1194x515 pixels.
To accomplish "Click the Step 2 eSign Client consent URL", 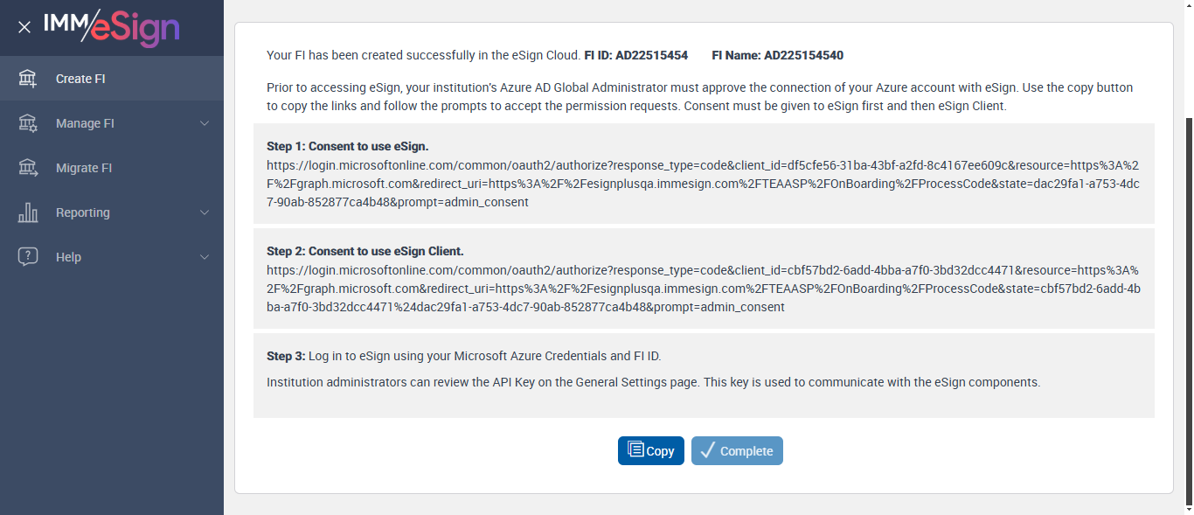I will (x=703, y=289).
